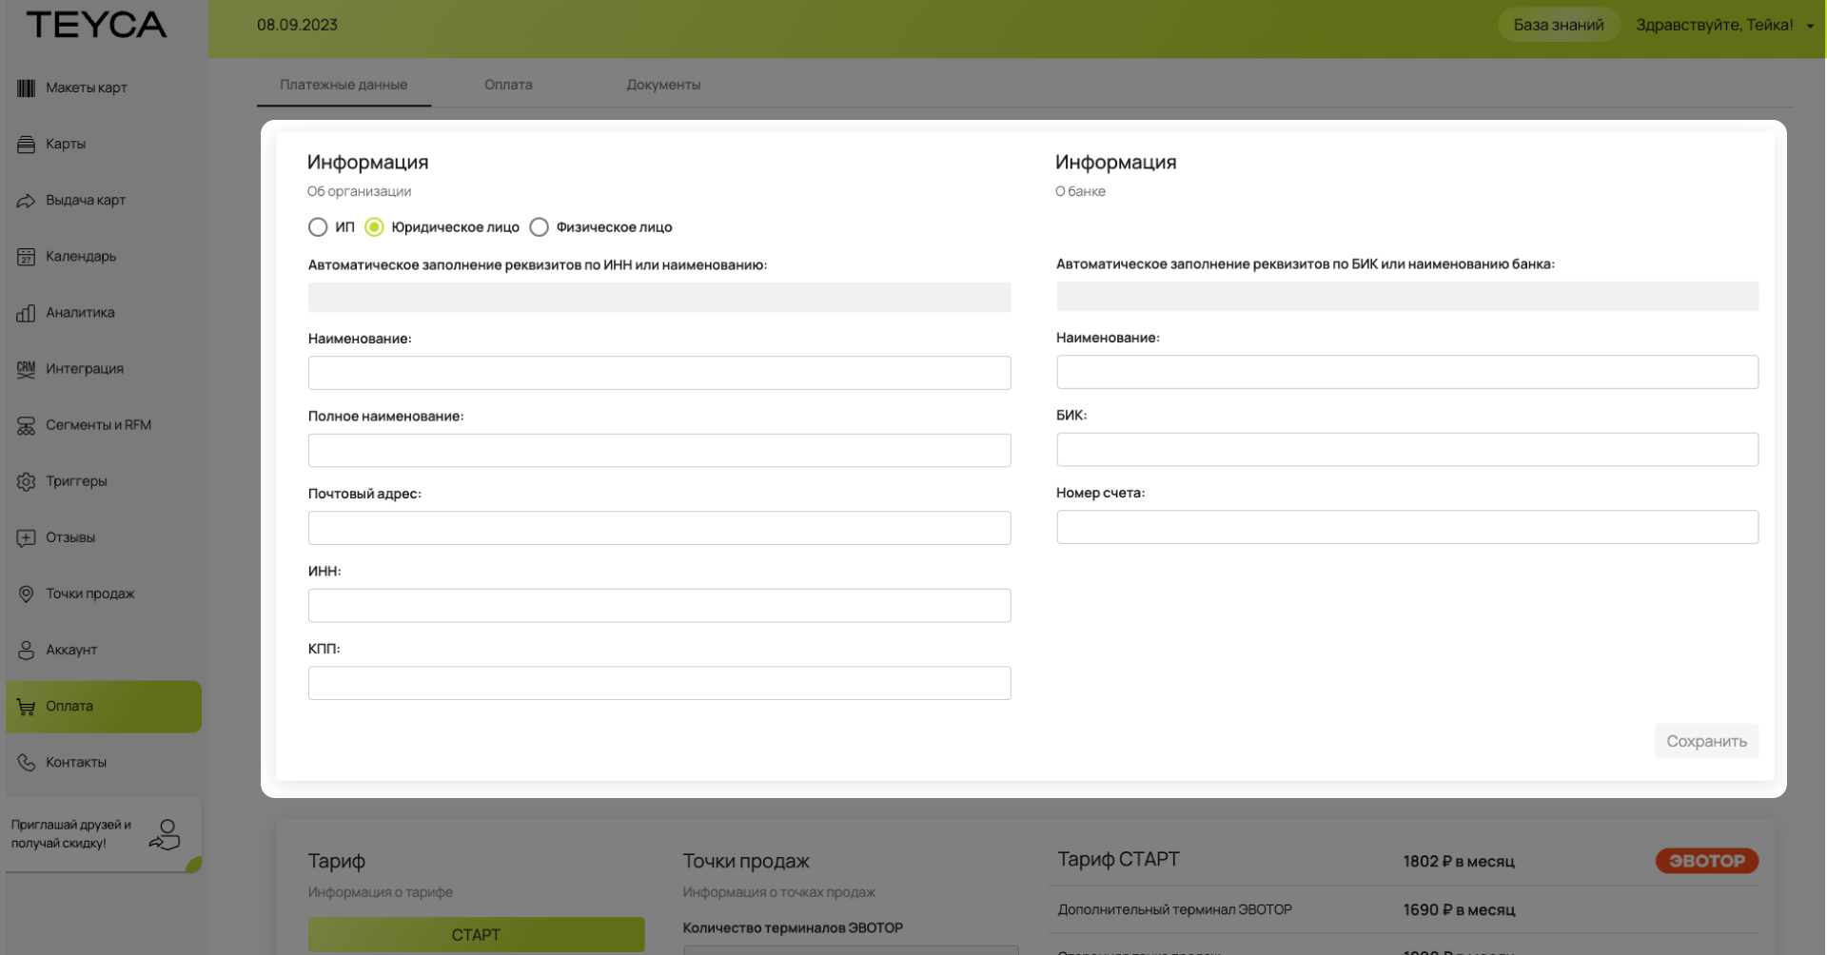1827x955 pixels.
Task: Open the Триггеры menu item
Action: (x=103, y=480)
